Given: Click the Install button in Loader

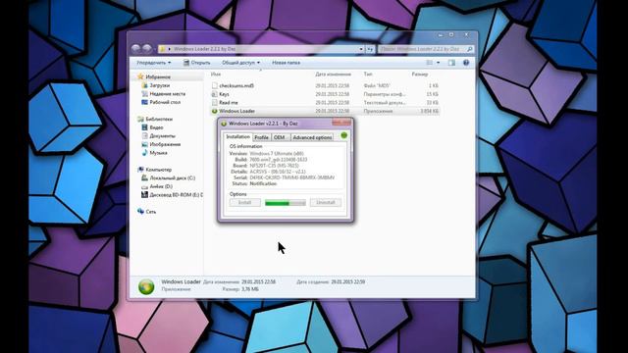Looking at the screenshot, I should pyautogui.click(x=244, y=203).
